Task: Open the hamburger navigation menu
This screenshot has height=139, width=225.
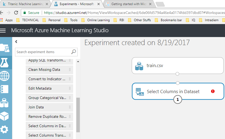Action: coord(3,30)
